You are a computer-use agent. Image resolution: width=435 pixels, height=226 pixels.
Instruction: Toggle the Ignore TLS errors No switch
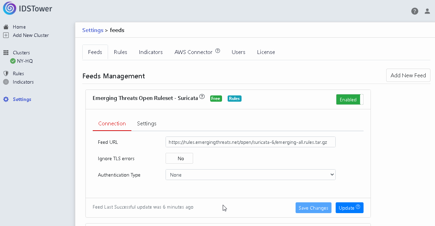point(179,158)
